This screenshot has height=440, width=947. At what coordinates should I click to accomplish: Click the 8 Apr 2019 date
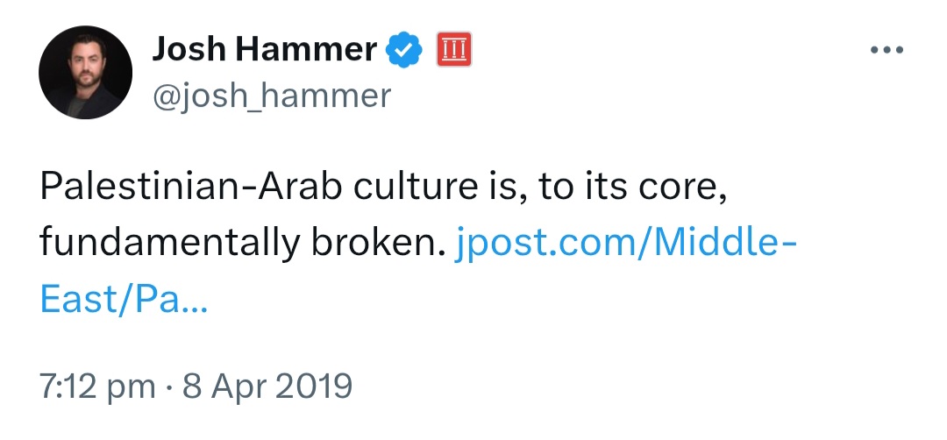click(267, 386)
